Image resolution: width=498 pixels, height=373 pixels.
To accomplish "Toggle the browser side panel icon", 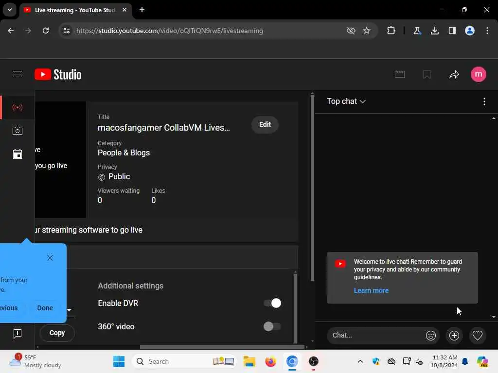I will 452,31.
